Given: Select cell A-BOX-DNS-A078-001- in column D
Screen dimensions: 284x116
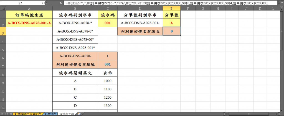Looking at the screenshot, I should pos(140,23).
